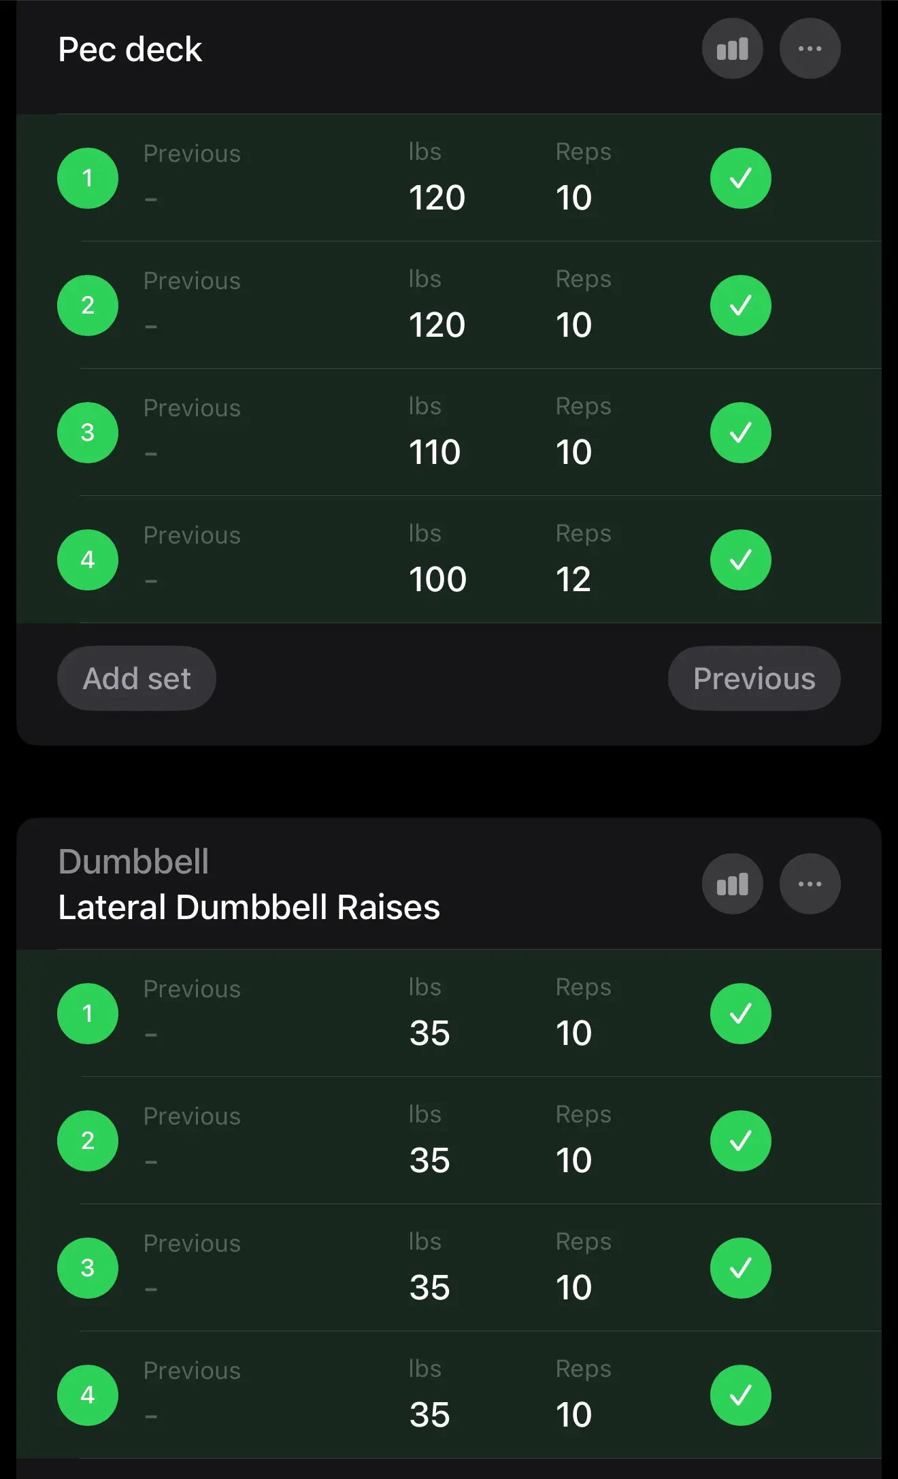
Task: Uncheck Pec deck set 1 completion checkmark
Action: pyautogui.click(x=740, y=178)
